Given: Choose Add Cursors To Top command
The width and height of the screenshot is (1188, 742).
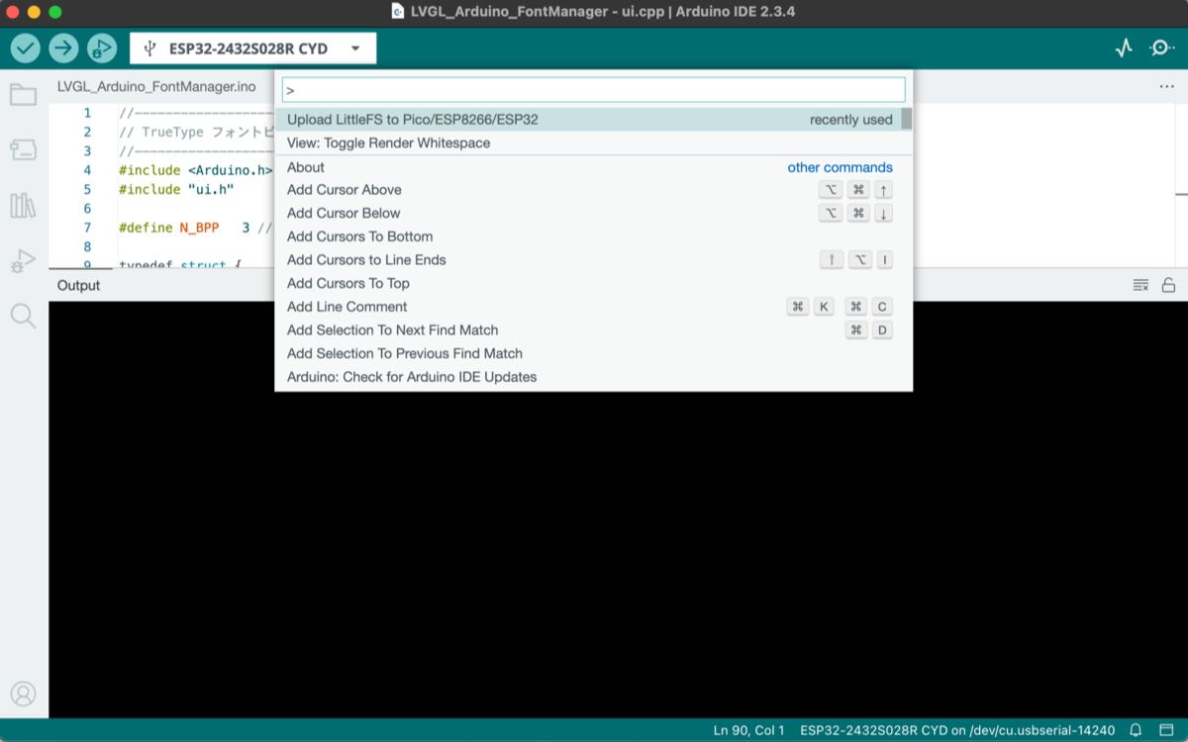Looking at the screenshot, I should point(593,283).
